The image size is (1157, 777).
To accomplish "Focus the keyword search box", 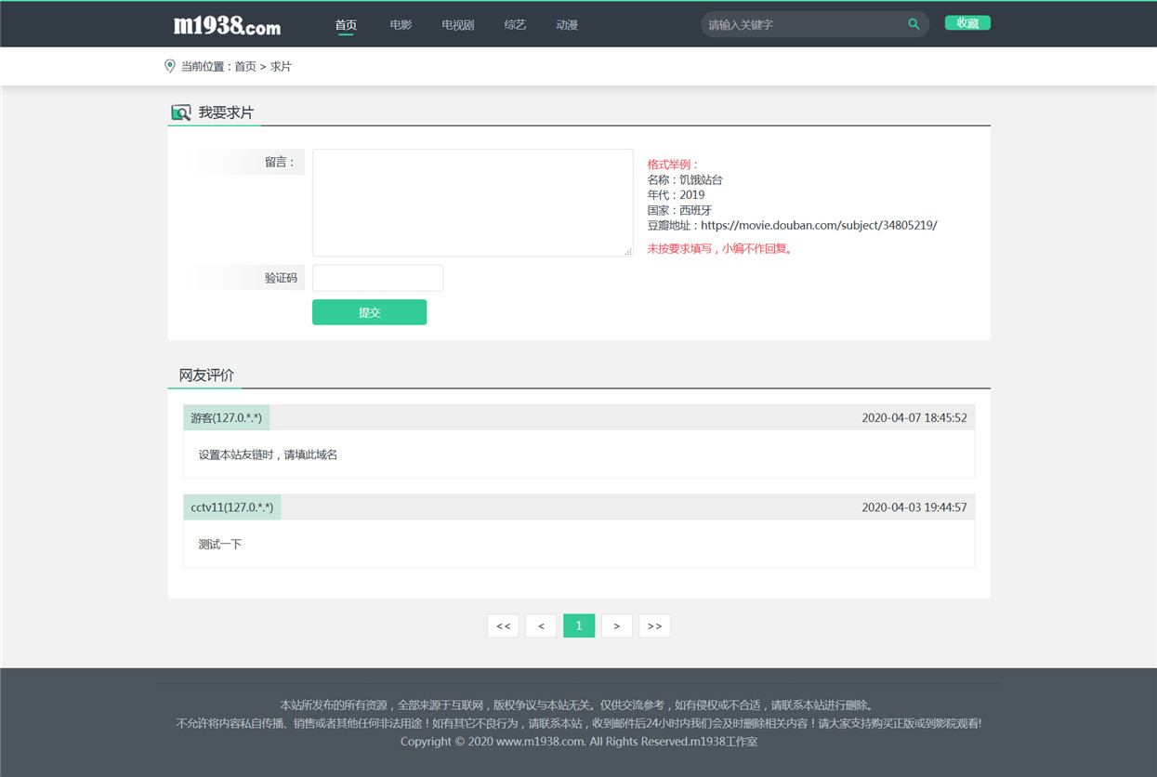I will click(804, 24).
